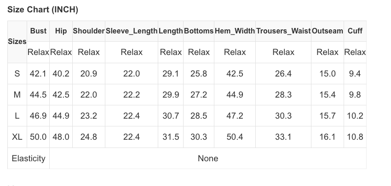Select the S size row label
The height and width of the screenshot is (186, 391).
click(x=17, y=73)
